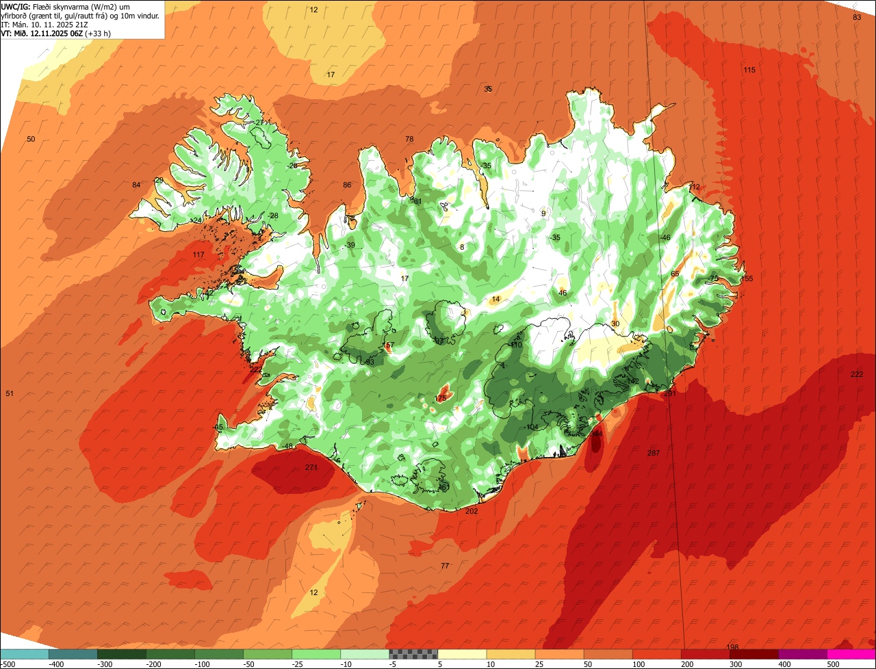Viewport: 876px width, 669px height.
Task: Click the map value 14 in central Iceland
Action: (x=496, y=300)
